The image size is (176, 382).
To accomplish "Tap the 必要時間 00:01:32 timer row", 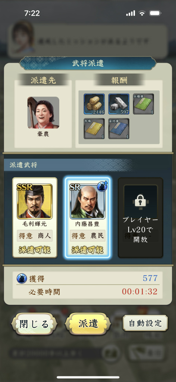I will (x=88, y=292).
